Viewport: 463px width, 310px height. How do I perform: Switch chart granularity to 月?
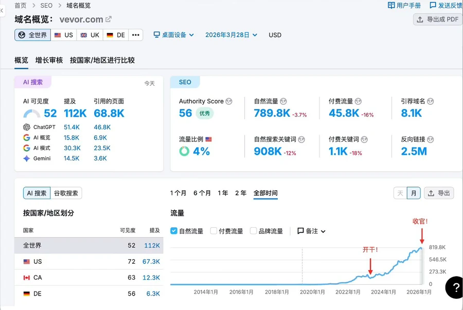click(x=414, y=193)
